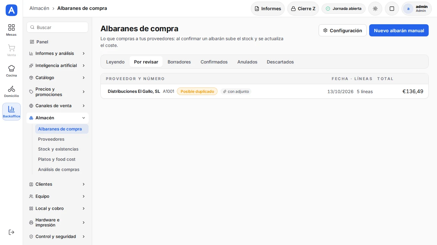This screenshot has width=437, height=245.
Task: Click the Nuevo albarán manual button
Action: point(399,30)
